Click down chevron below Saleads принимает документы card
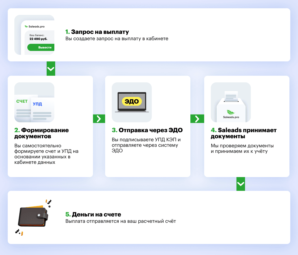The height and width of the screenshot is (255, 298). [241, 184]
